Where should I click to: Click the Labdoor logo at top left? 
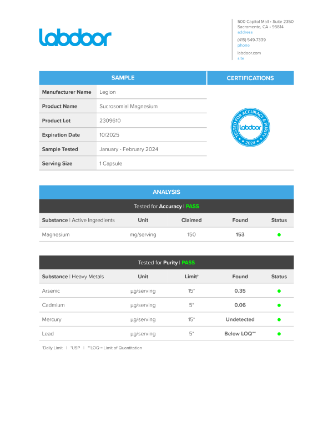click(x=75, y=37)
